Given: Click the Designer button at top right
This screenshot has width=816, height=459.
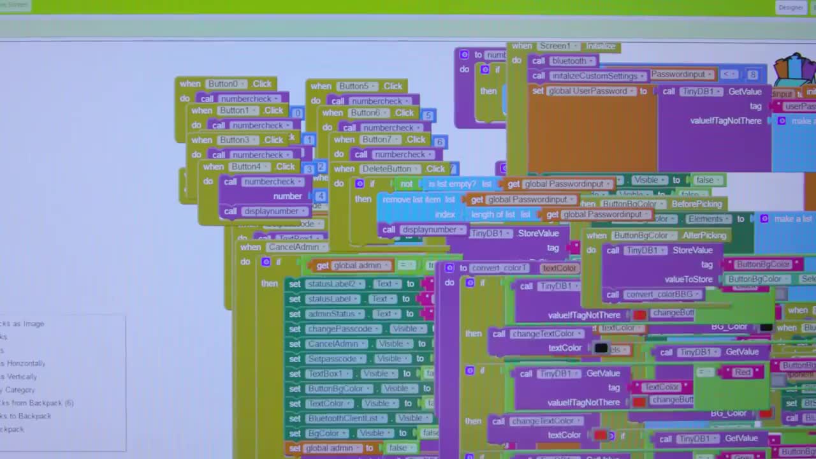Looking at the screenshot, I should coord(790,7).
